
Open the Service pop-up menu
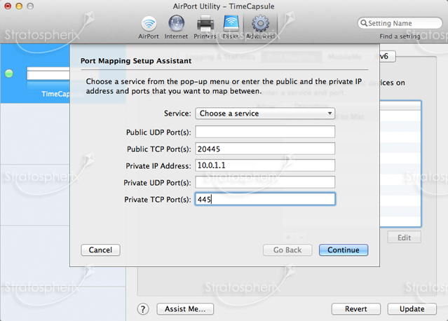click(x=265, y=114)
